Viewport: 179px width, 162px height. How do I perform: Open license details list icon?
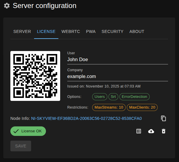click(139, 131)
